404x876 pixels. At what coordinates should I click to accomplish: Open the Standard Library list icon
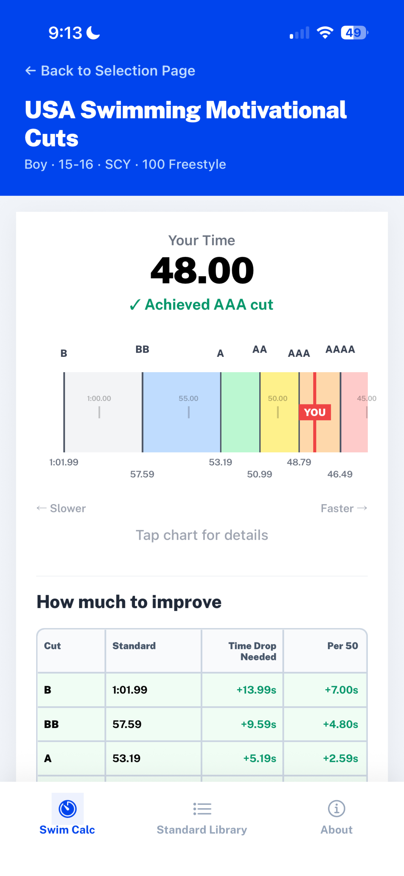coord(202,809)
